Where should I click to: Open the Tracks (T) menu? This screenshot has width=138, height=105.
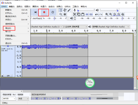44,7
